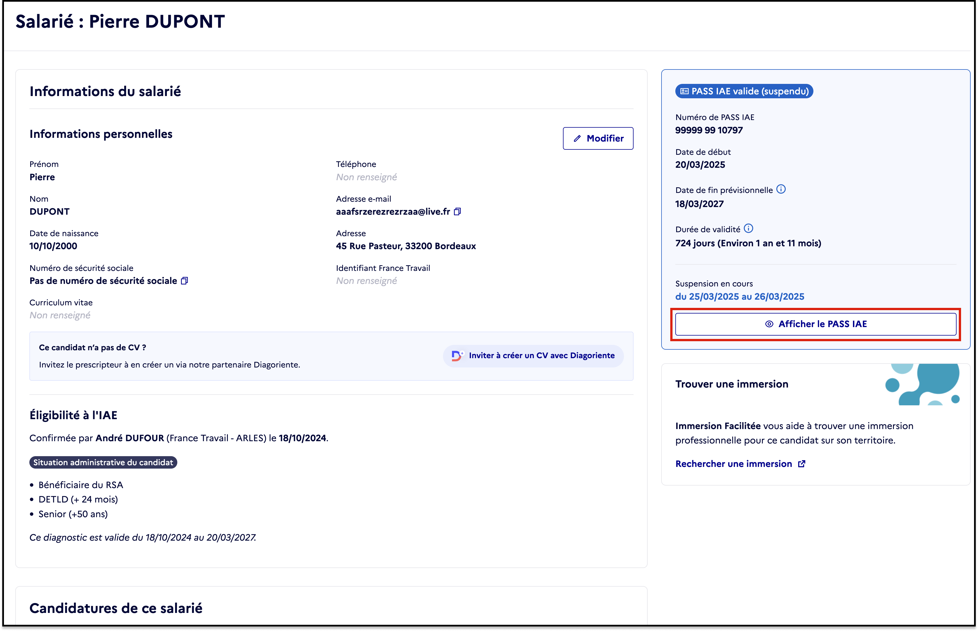This screenshot has width=978, height=631.
Task: Click the Situation administrative du candidat badge
Action: point(103,463)
